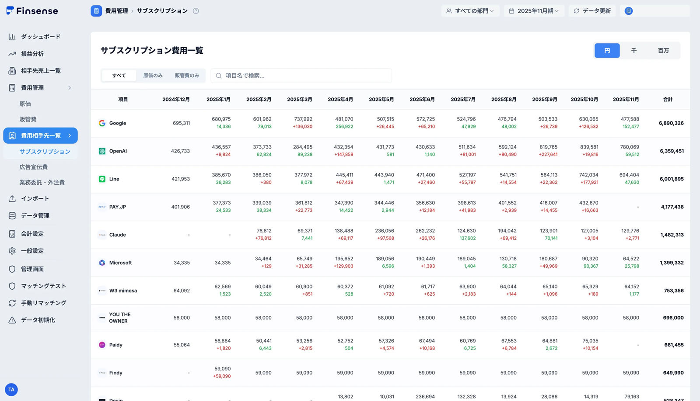
Task: Expand the 費用管理 sidebar chevron
Action: click(x=70, y=88)
